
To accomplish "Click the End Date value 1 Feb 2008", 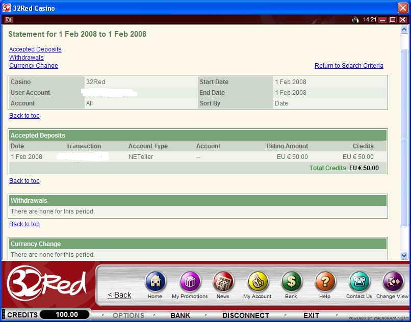I will (x=291, y=93).
